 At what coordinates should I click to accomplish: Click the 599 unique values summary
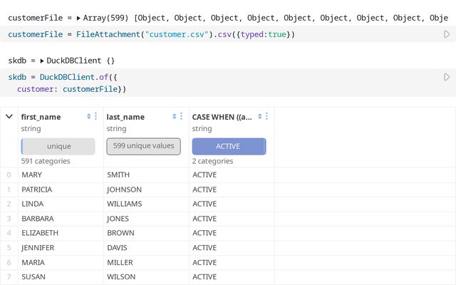click(143, 146)
